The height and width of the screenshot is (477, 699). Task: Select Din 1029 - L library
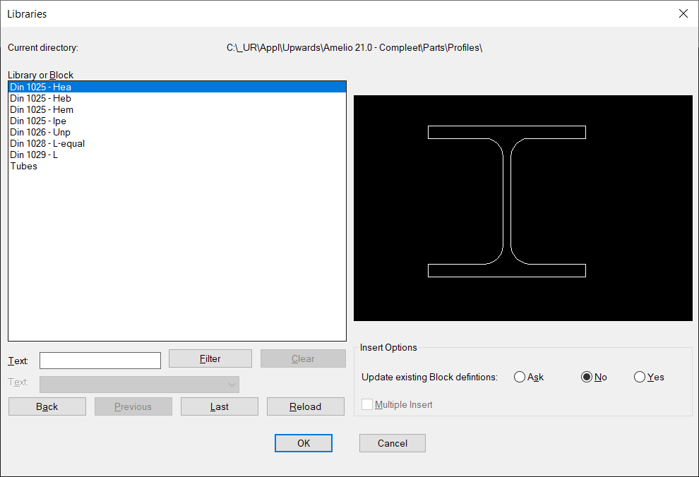(177, 155)
